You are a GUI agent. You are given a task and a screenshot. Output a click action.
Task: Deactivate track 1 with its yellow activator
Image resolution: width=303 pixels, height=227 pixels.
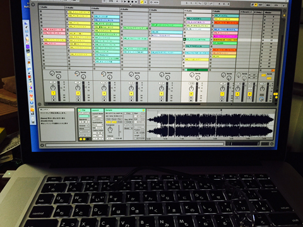[x=53, y=93]
